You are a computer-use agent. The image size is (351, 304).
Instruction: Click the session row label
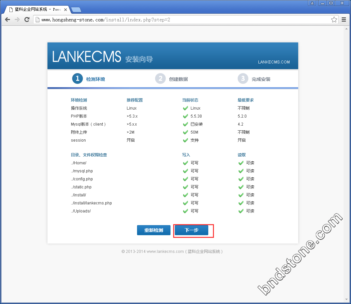click(78, 140)
